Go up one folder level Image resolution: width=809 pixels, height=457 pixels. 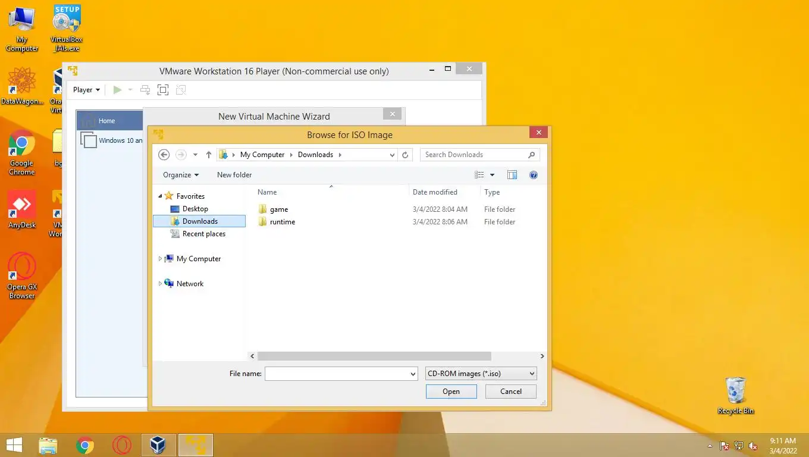pos(208,155)
